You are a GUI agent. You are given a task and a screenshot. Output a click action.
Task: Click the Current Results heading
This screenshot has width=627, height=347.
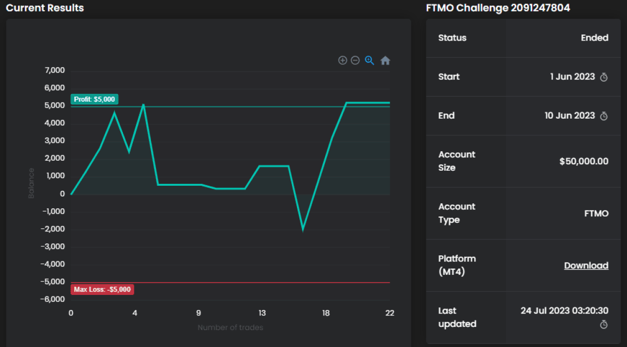click(45, 8)
